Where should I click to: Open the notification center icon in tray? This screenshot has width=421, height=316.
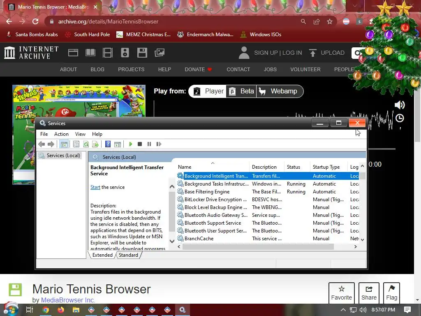click(x=407, y=310)
